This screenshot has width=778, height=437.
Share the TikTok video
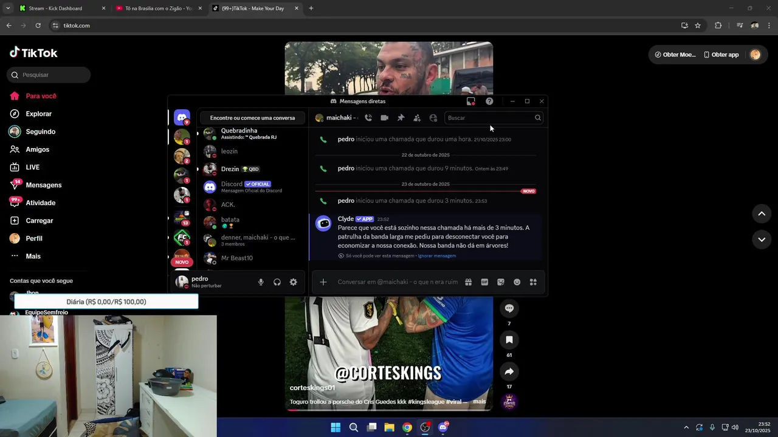coord(509,371)
